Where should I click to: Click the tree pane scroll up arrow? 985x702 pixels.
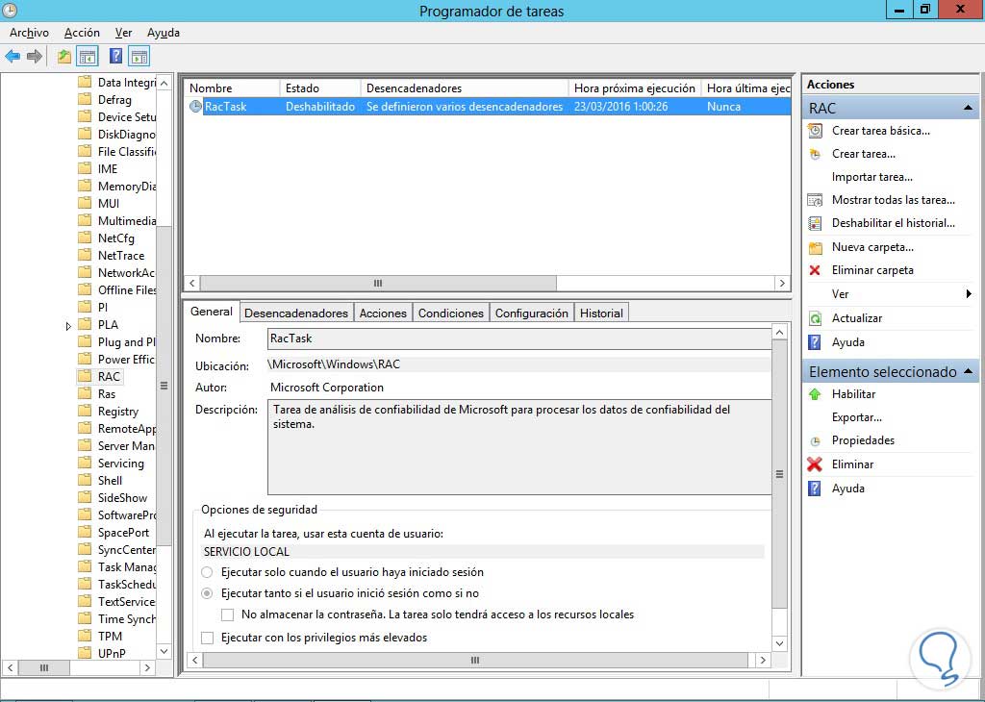point(164,83)
